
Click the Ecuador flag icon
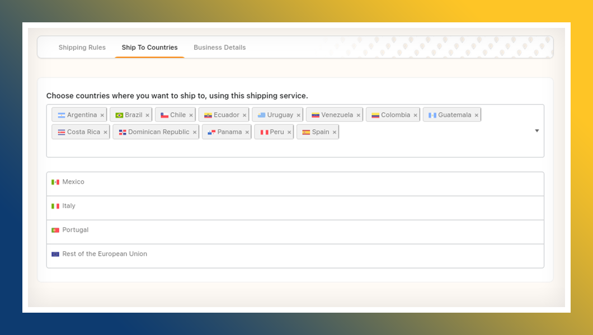[208, 115]
